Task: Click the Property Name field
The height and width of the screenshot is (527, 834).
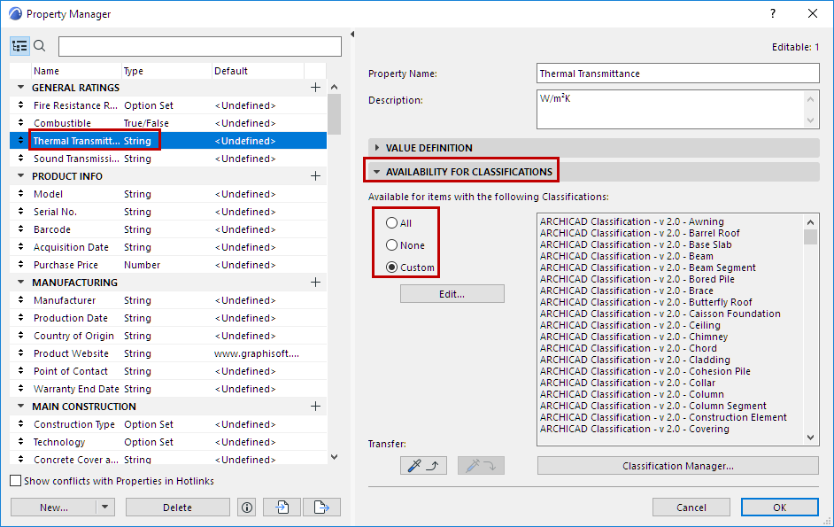Action: pos(677,74)
